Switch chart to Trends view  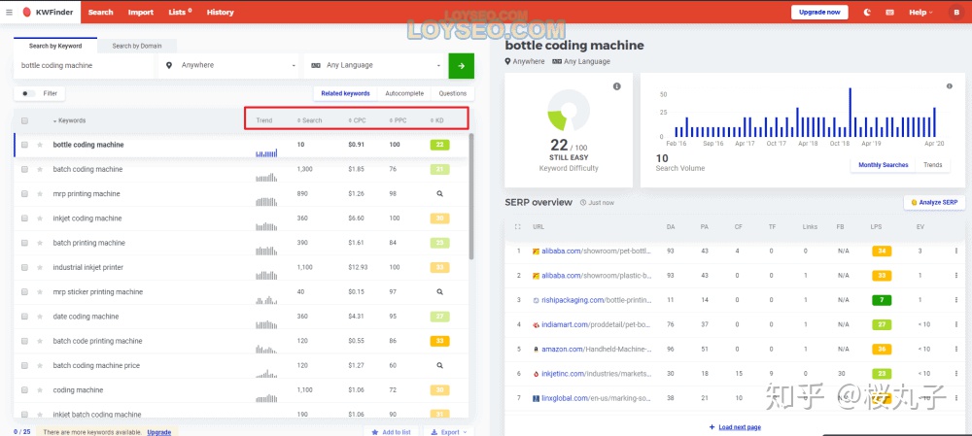click(932, 165)
